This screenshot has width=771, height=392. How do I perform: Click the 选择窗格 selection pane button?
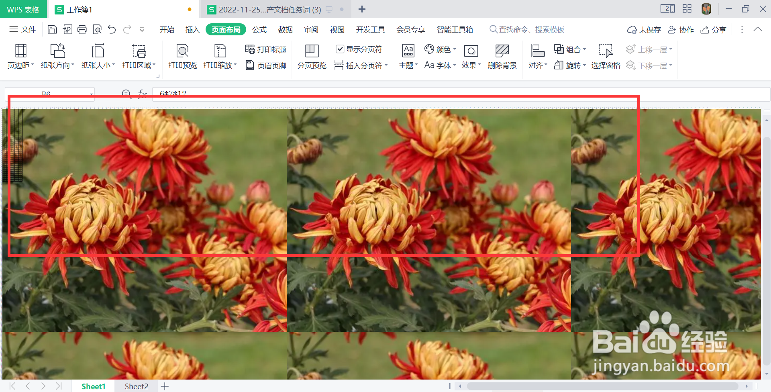[606, 57]
